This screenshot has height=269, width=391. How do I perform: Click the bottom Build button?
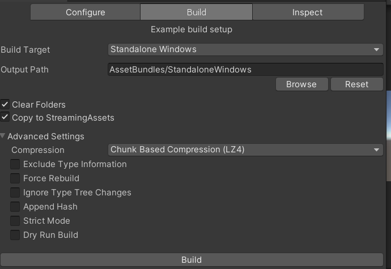tap(192, 260)
